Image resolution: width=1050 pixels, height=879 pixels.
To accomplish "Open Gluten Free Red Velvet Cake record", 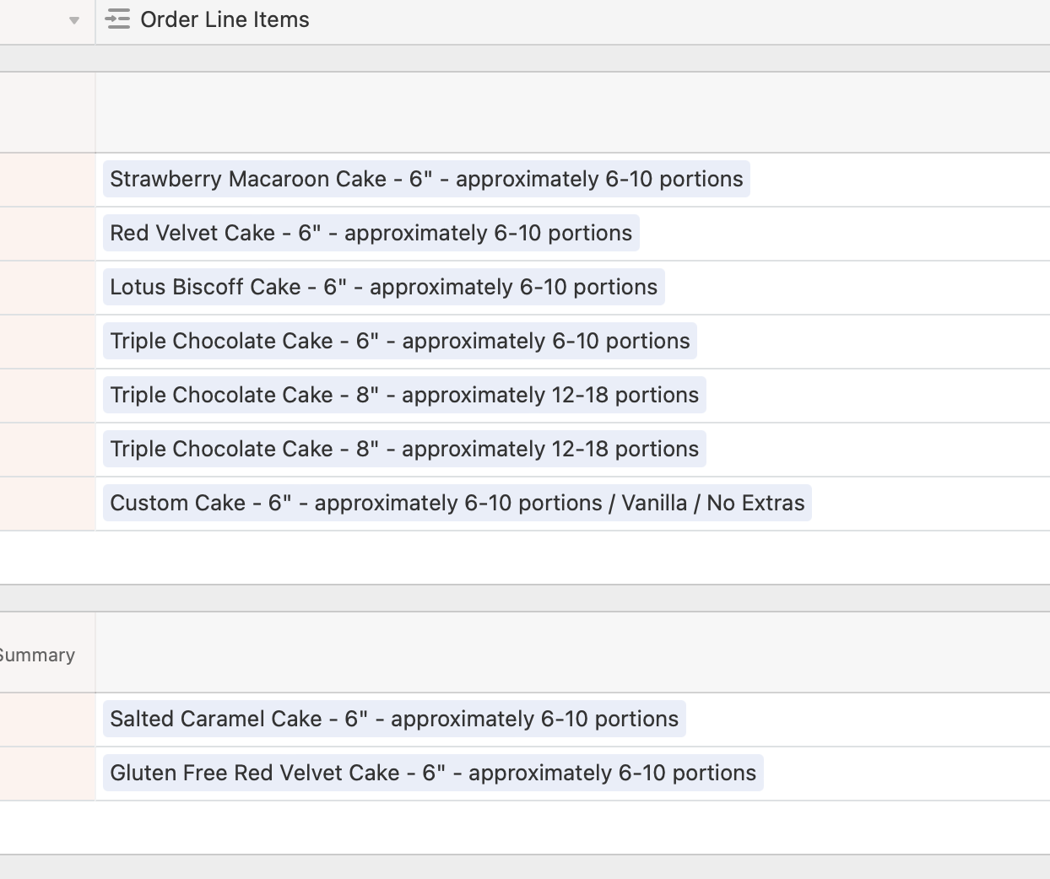I will click(x=433, y=773).
